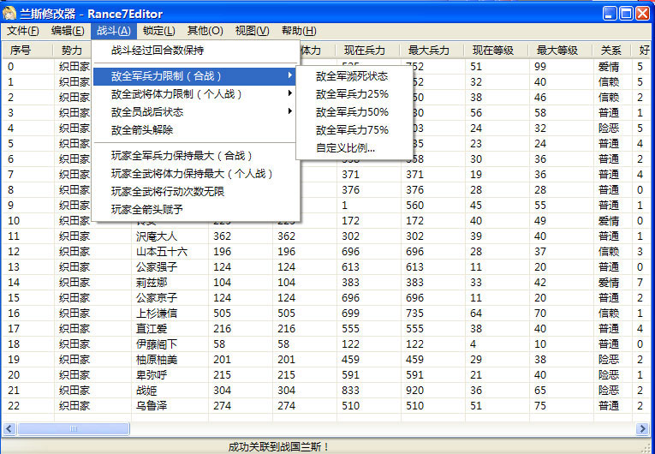Click the Rance7Editor app icon in title bar
Image resolution: width=655 pixels, height=454 pixels.
pyautogui.click(x=10, y=14)
